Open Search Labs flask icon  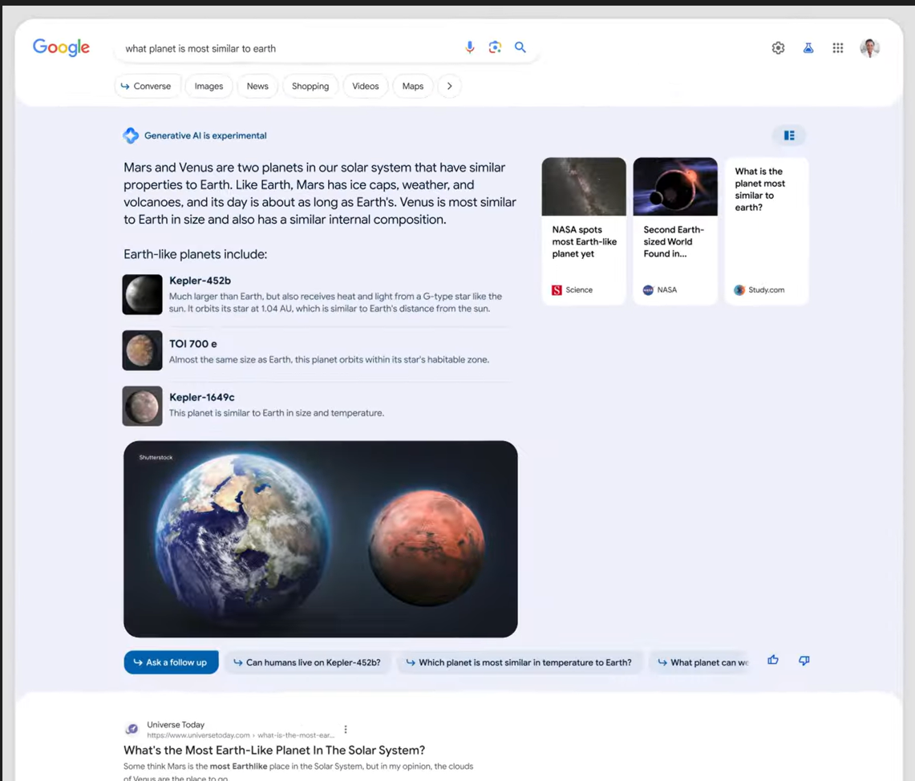pos(808,48)
